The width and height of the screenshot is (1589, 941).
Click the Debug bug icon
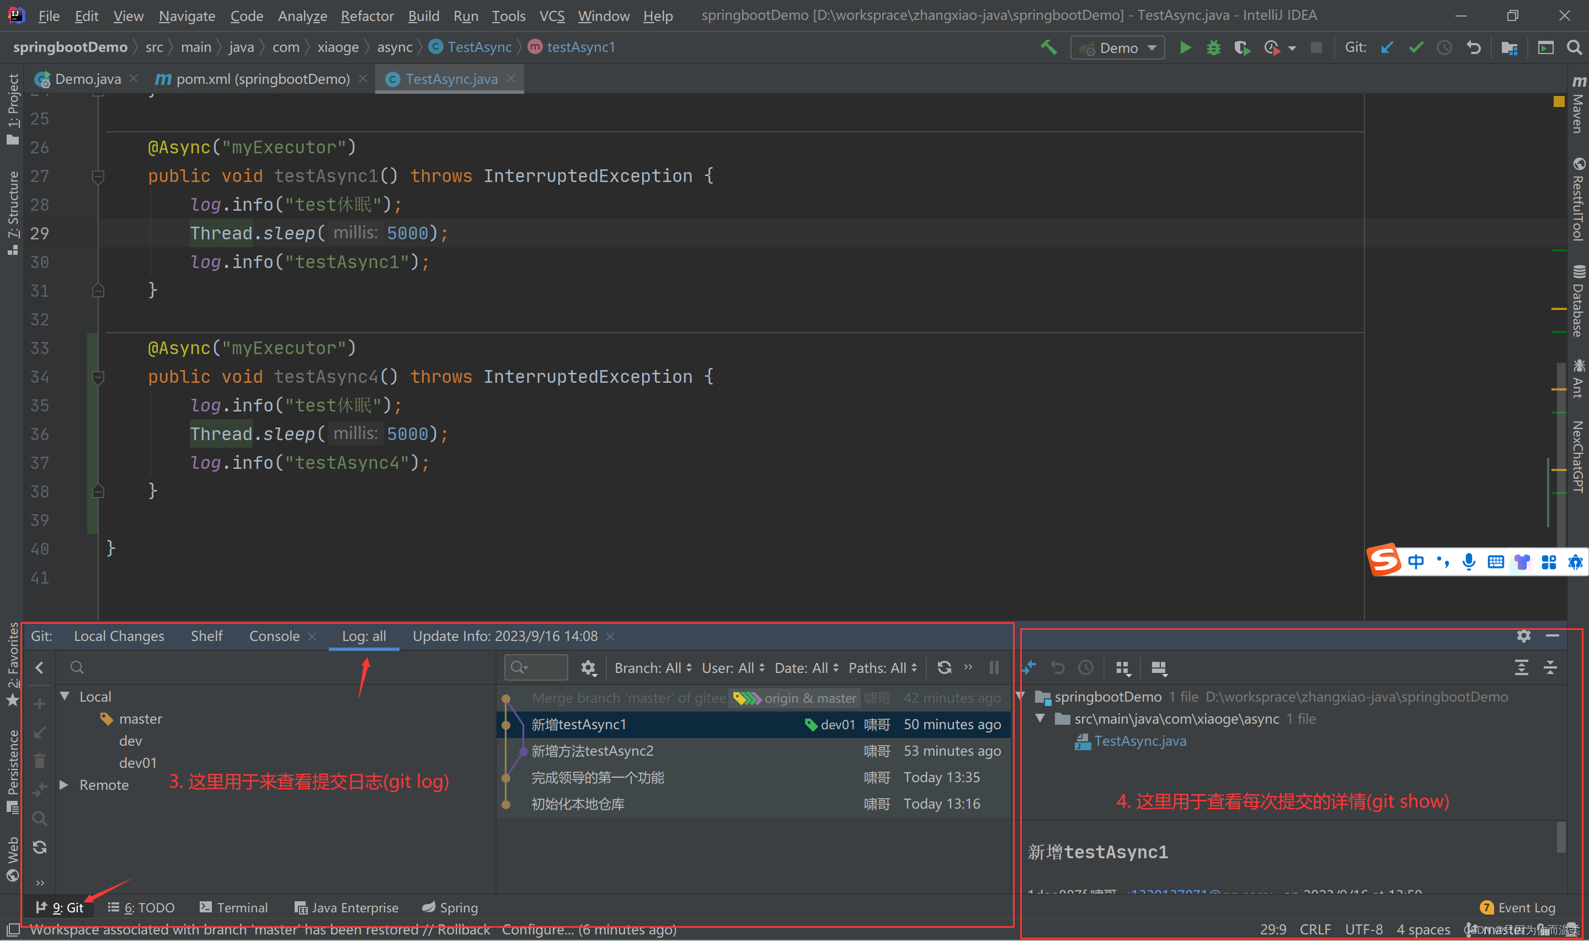coord(1213,47)
